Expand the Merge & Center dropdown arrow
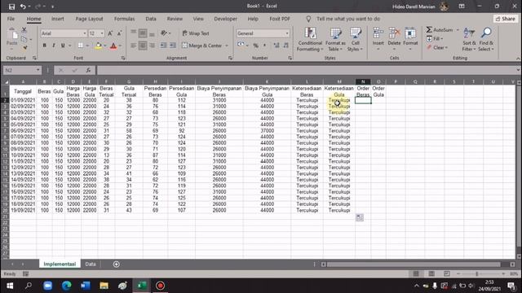The image size is (522, 293). click(x=227, y=46)
